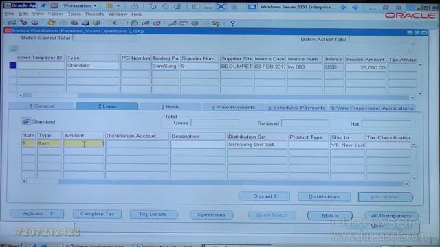Open the Window menu
The width and height of the screenshot is (440, 247).
(118, 14)
